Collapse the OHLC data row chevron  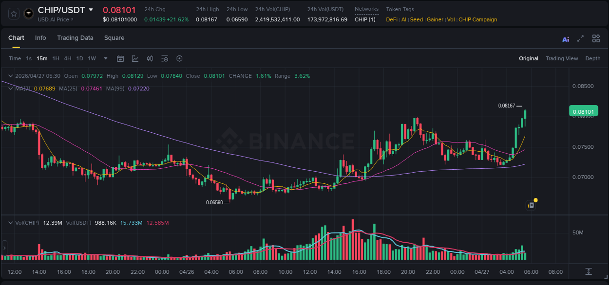pos(11,76)
